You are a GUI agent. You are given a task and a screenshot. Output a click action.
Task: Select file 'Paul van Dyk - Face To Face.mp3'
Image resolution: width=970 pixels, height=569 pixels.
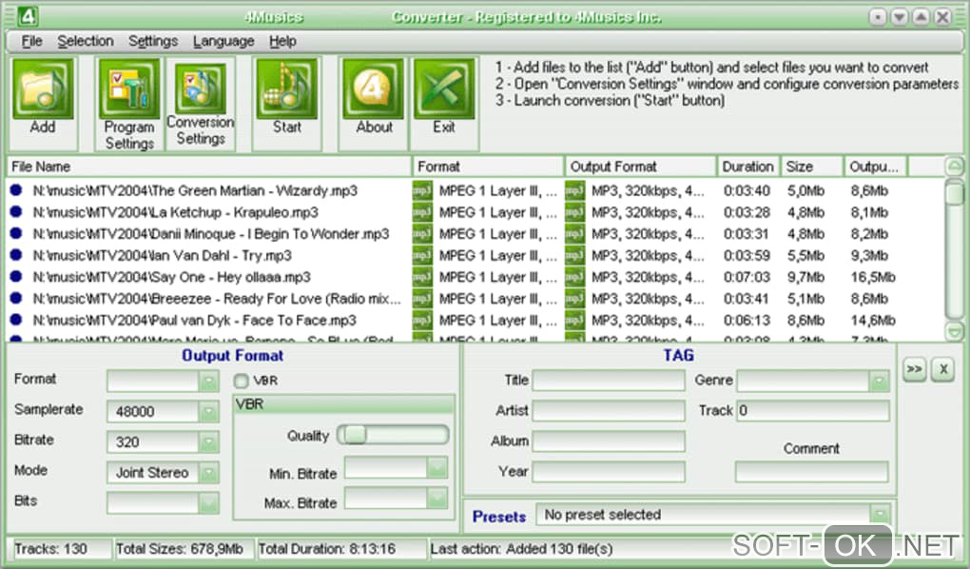coord(194,320)
